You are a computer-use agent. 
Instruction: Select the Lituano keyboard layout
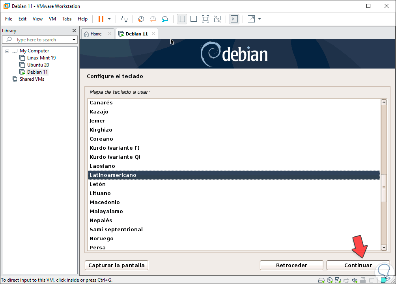tap(233, 193)
